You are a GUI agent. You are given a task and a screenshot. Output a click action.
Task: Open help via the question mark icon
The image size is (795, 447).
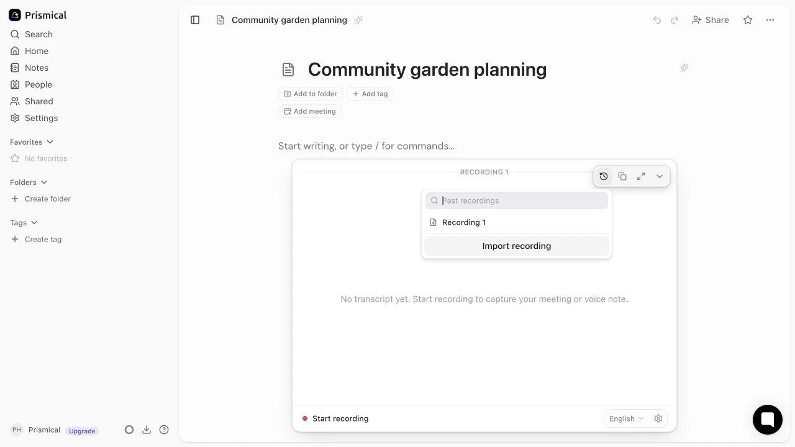coord(164,430)
